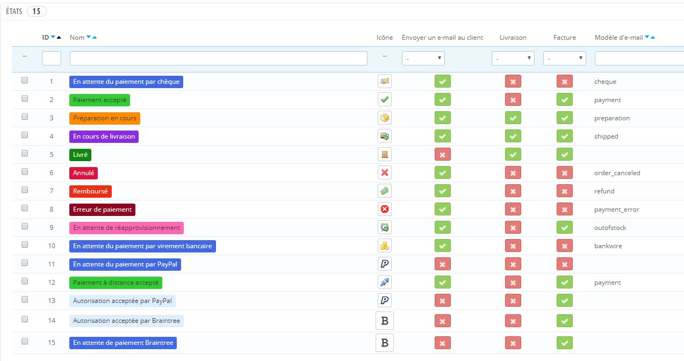Sort by Nom descending arrow
Screen dimensions: 684x361
click(89, 38)
